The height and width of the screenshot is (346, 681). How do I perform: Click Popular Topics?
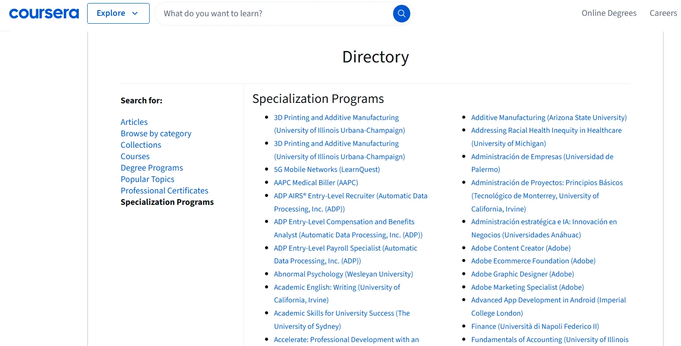click(x=147, y=179)
